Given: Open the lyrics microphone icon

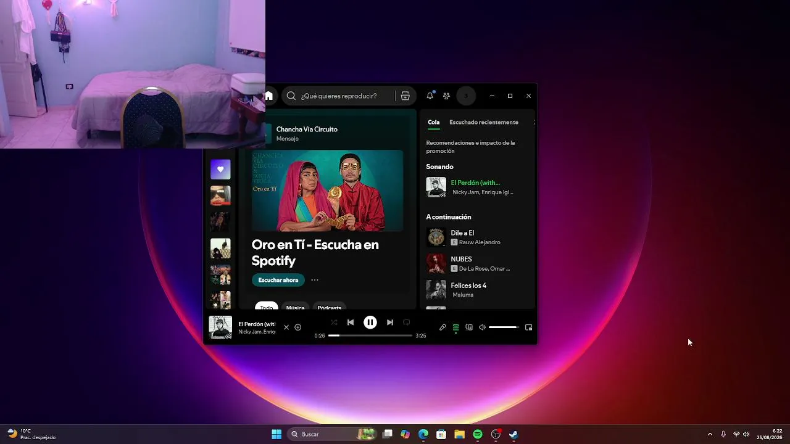Looking at the screenshot, I should [443, 327].
